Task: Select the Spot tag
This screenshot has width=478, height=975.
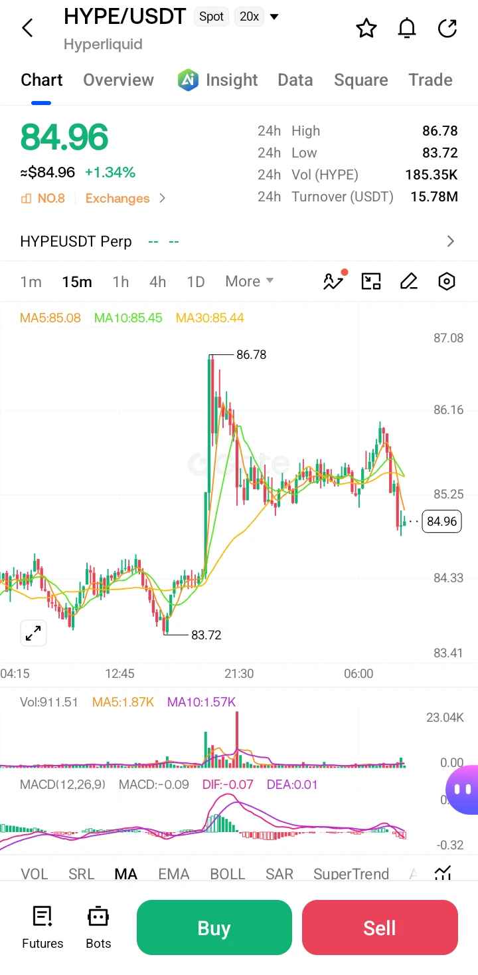Action: 211,17
